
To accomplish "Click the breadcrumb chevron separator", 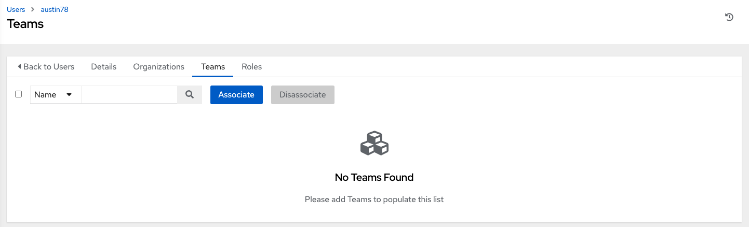I will point(33,10).
